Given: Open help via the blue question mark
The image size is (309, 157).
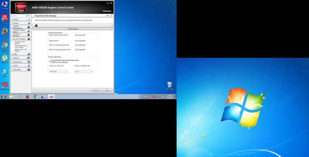Looking at the screenshot, I should 111,15.
